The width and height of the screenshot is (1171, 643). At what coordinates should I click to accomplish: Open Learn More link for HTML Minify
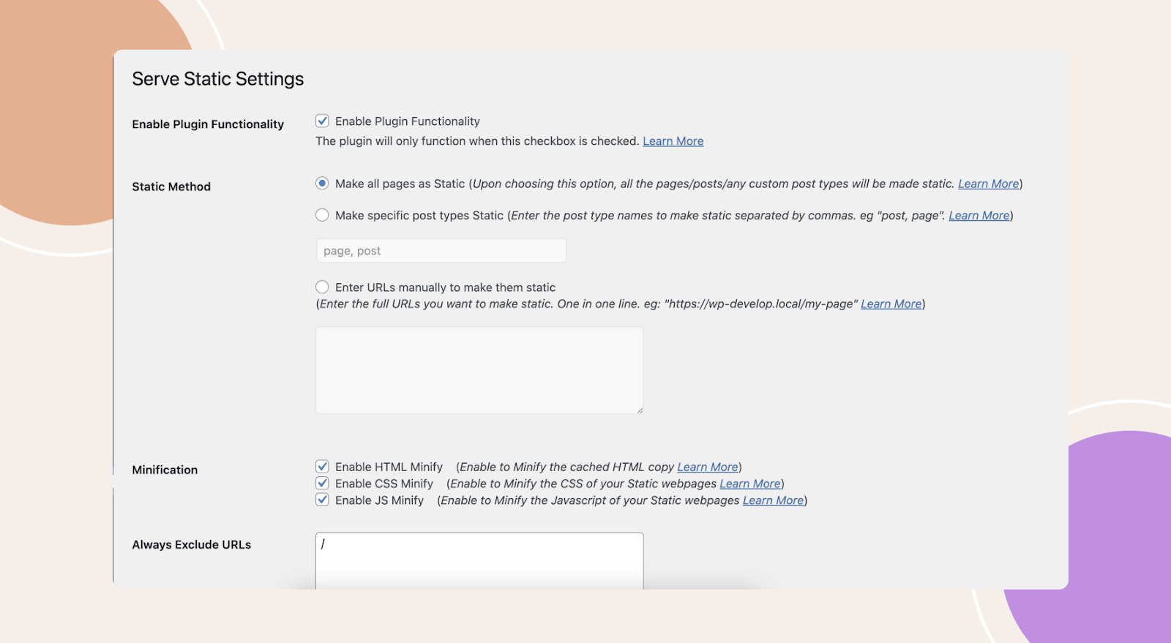tap(708, 467)
